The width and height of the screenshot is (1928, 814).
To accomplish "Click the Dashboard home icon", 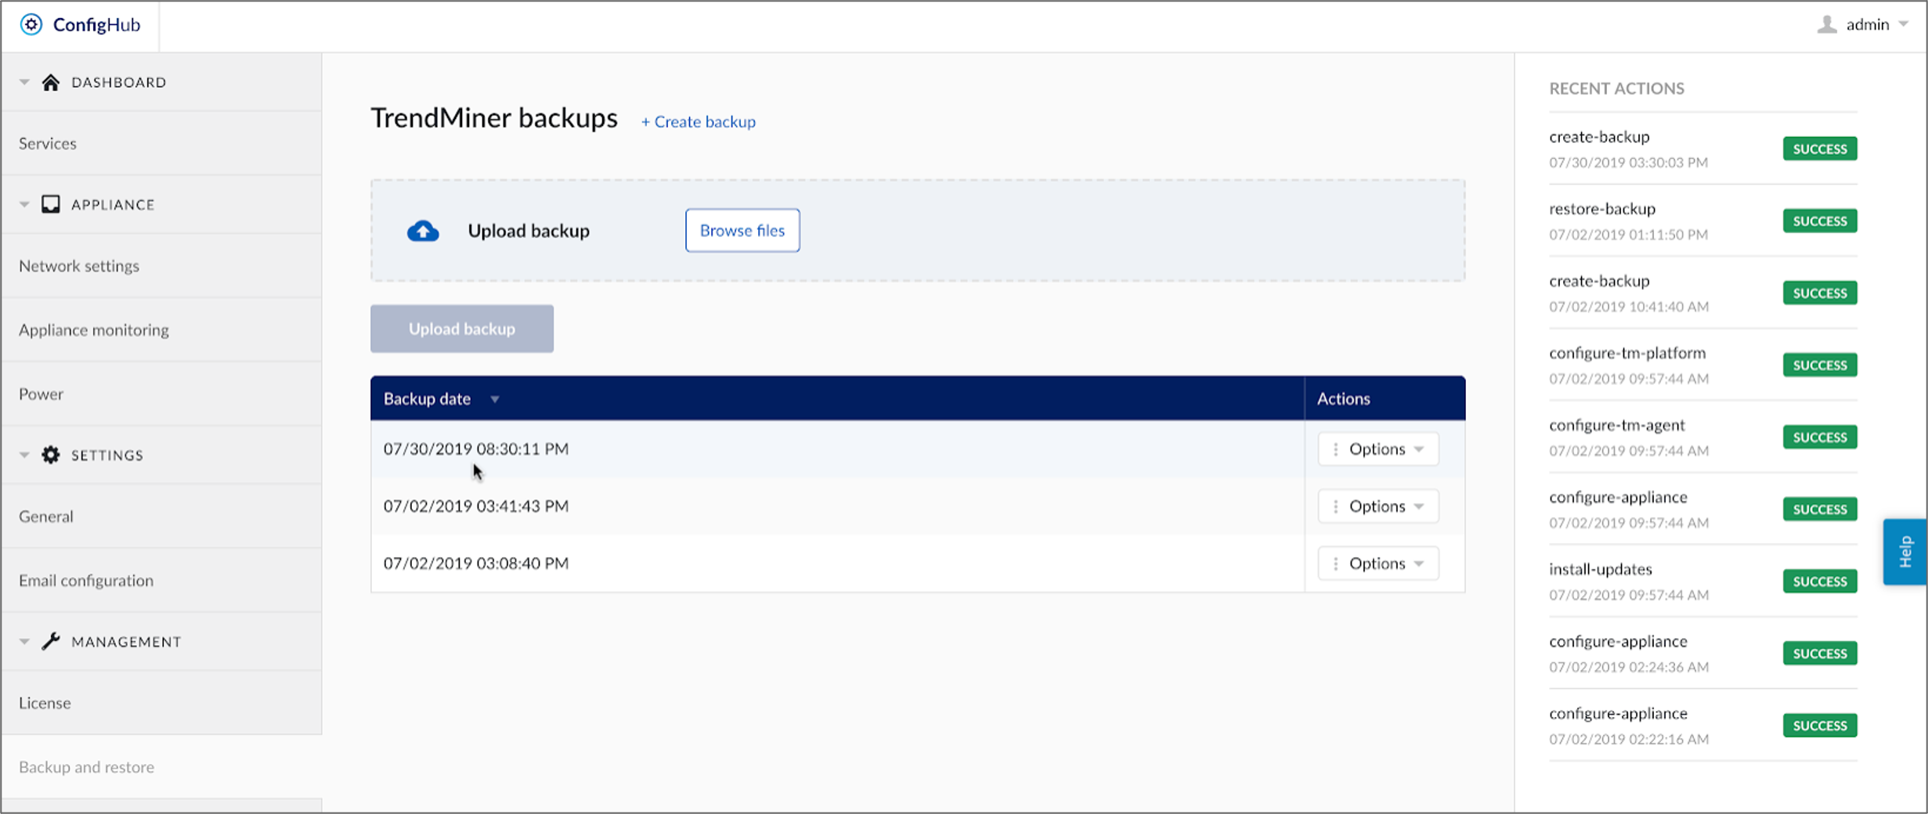I will click(x=51, y=82).
